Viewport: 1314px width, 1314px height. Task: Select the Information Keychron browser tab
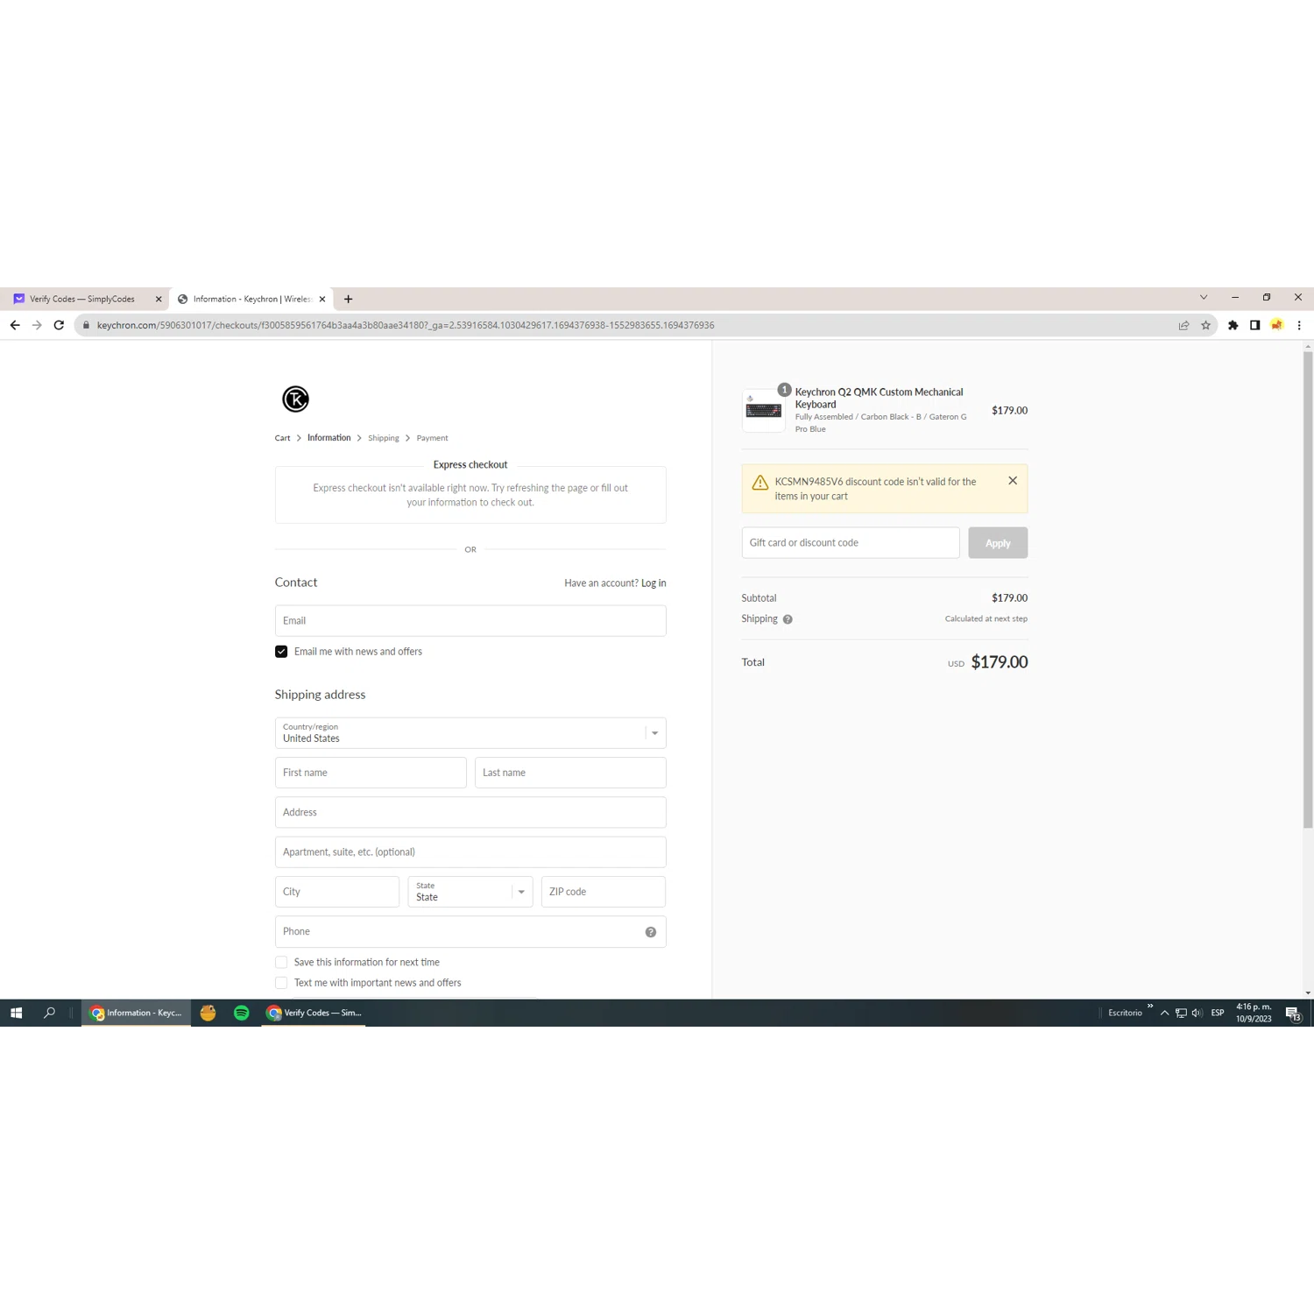[251, 299]
